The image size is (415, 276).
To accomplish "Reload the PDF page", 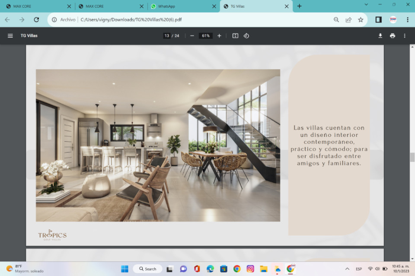I will pos(36,19).
